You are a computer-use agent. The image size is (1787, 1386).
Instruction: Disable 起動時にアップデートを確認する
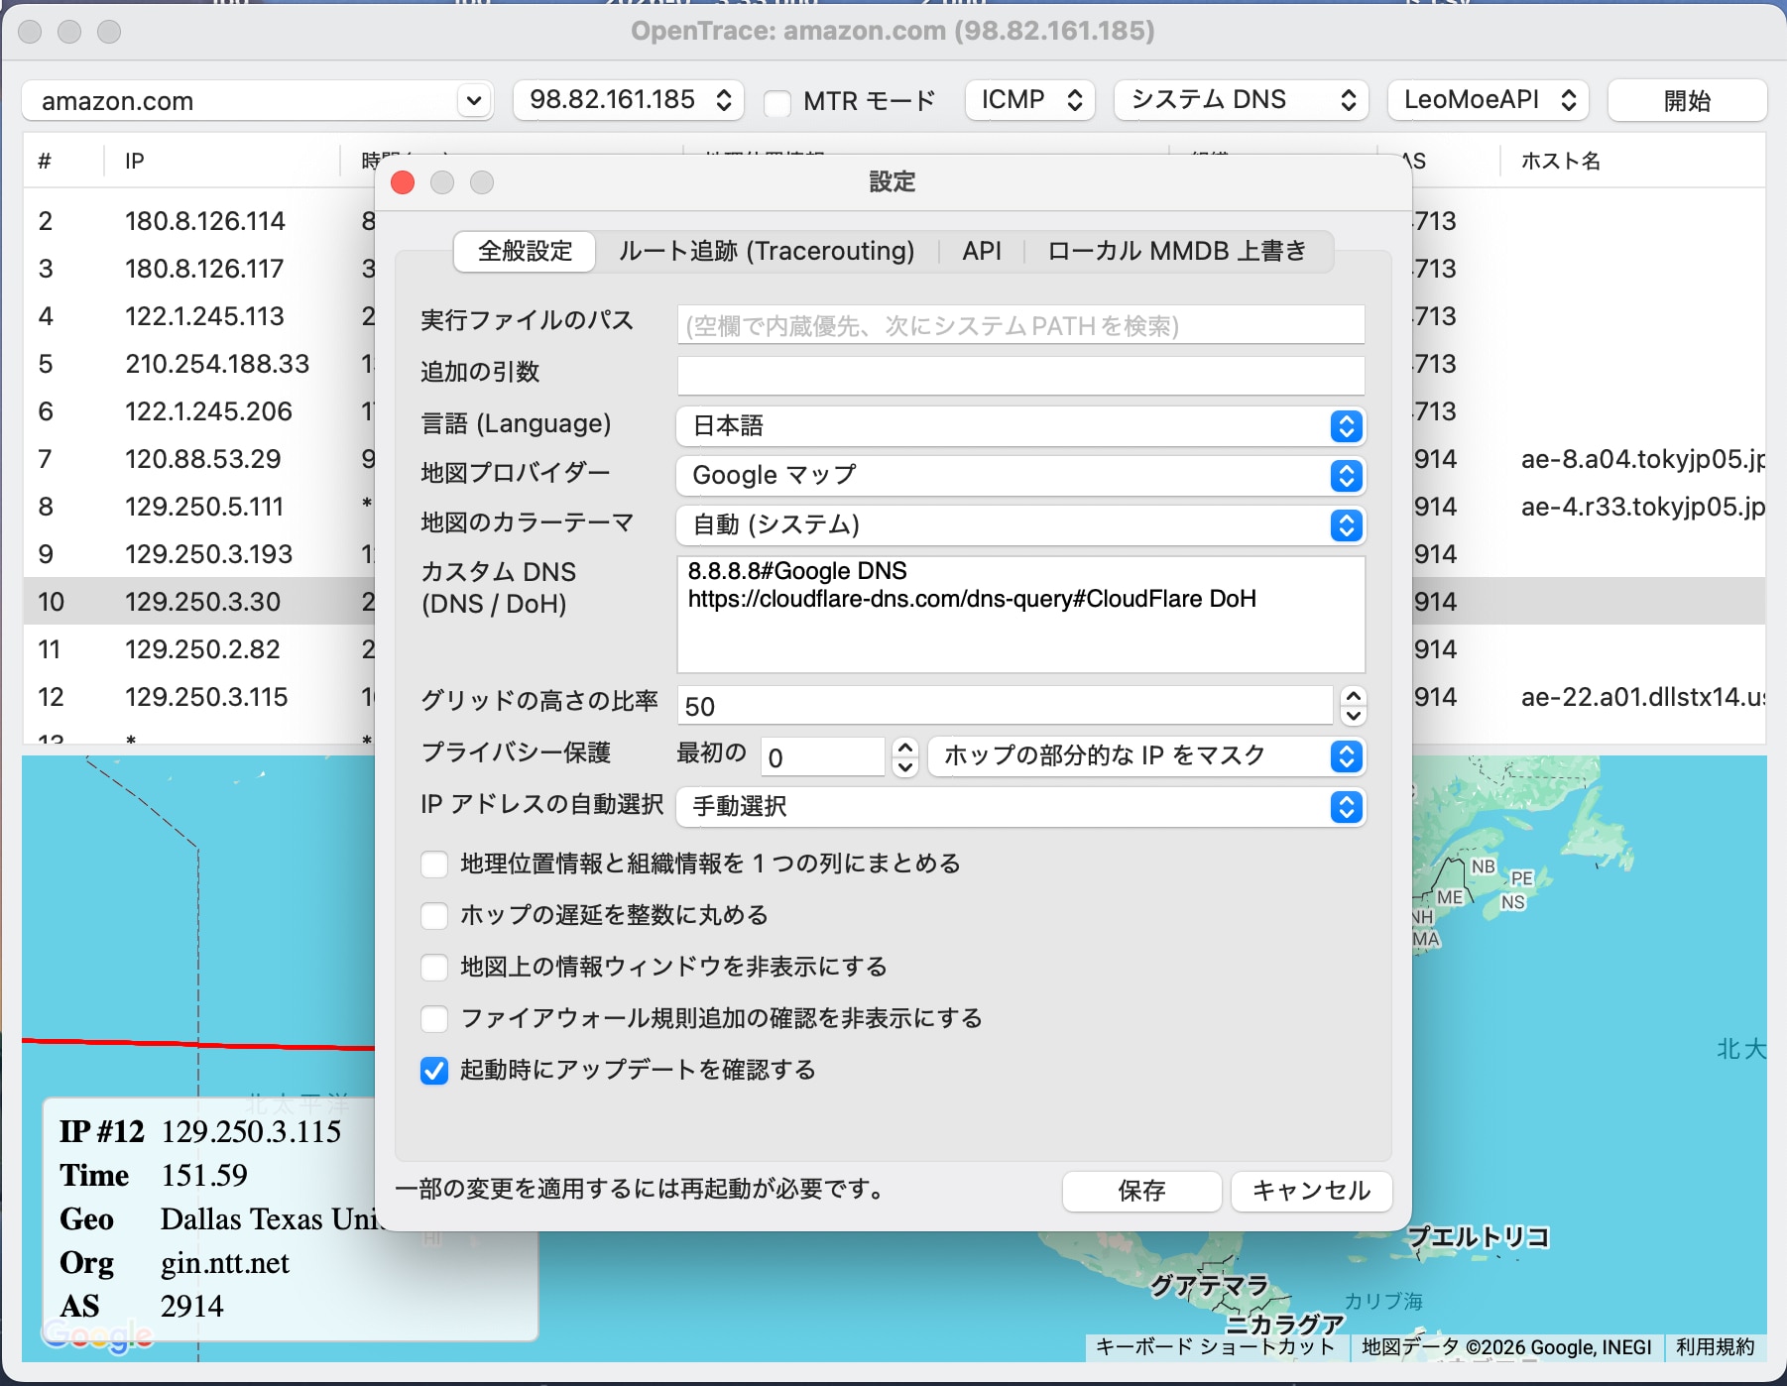coord(433,1071)
